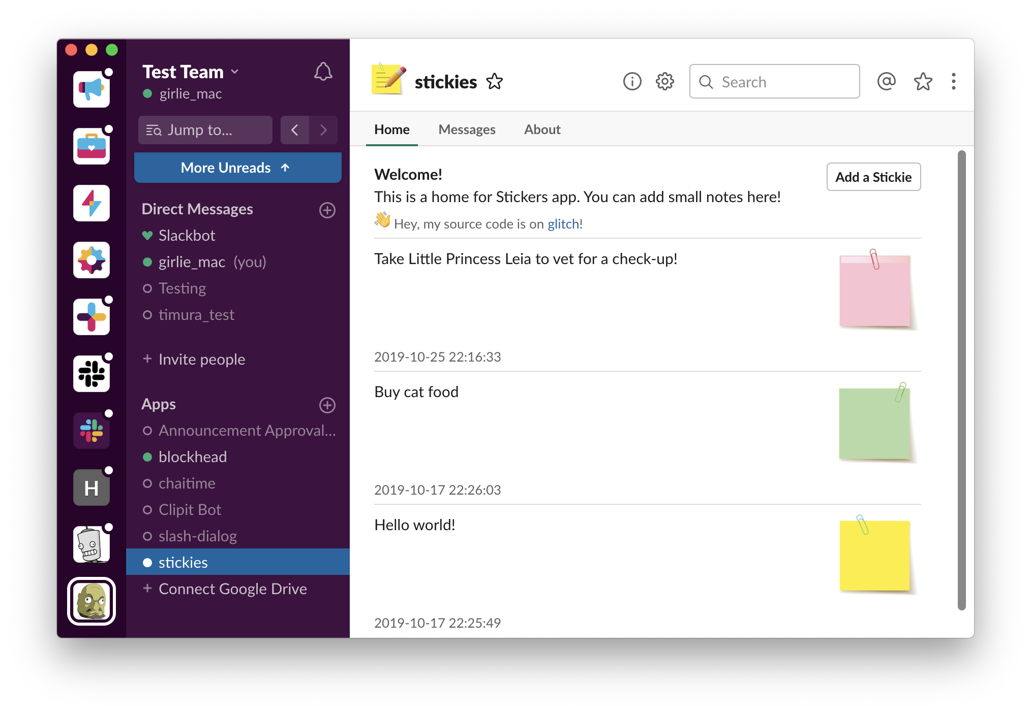This screenshot has width=1031, height=713.
Task: Open the About tab
Action: (x=542, y=129)
